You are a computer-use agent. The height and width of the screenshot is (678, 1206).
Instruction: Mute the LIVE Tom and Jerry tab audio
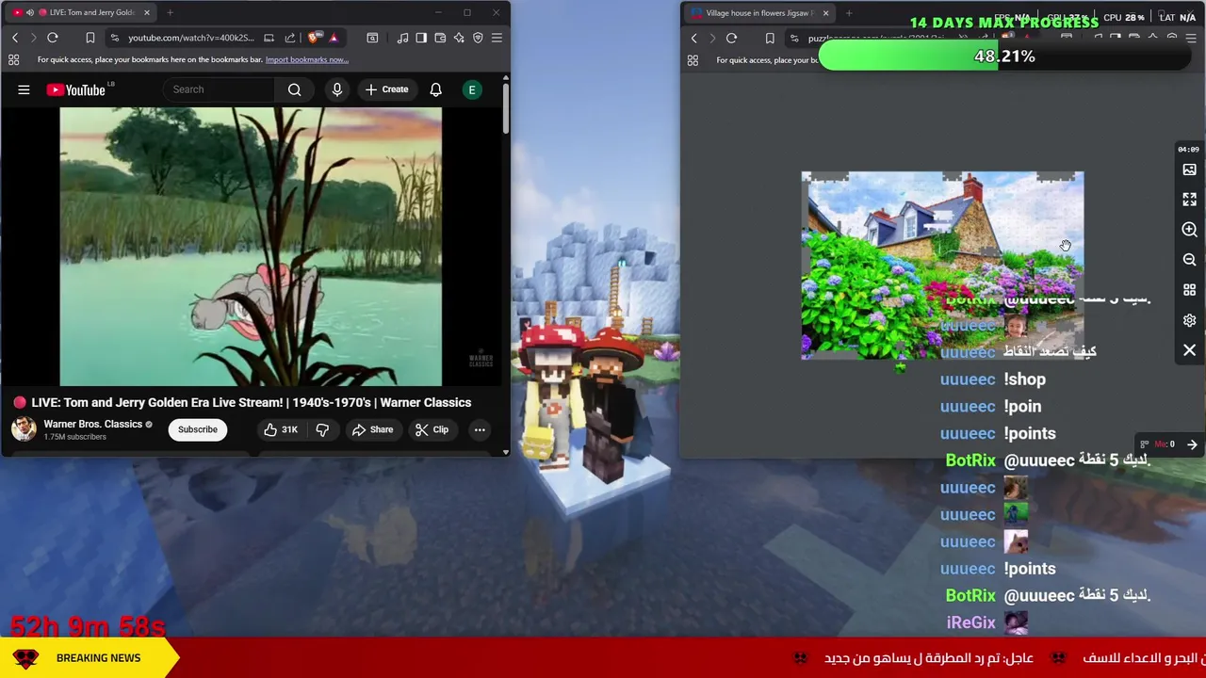point(29,12)
